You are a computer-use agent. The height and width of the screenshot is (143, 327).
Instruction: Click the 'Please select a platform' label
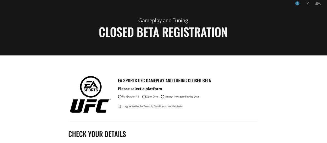click(x=140, y=89)
